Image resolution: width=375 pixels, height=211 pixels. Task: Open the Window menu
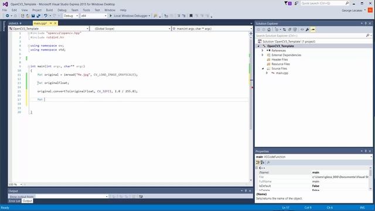point(110,10)
